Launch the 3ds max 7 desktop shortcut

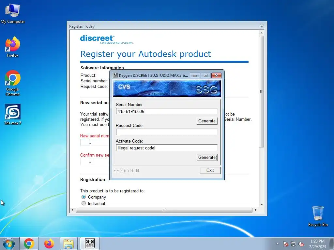(13, 114)
